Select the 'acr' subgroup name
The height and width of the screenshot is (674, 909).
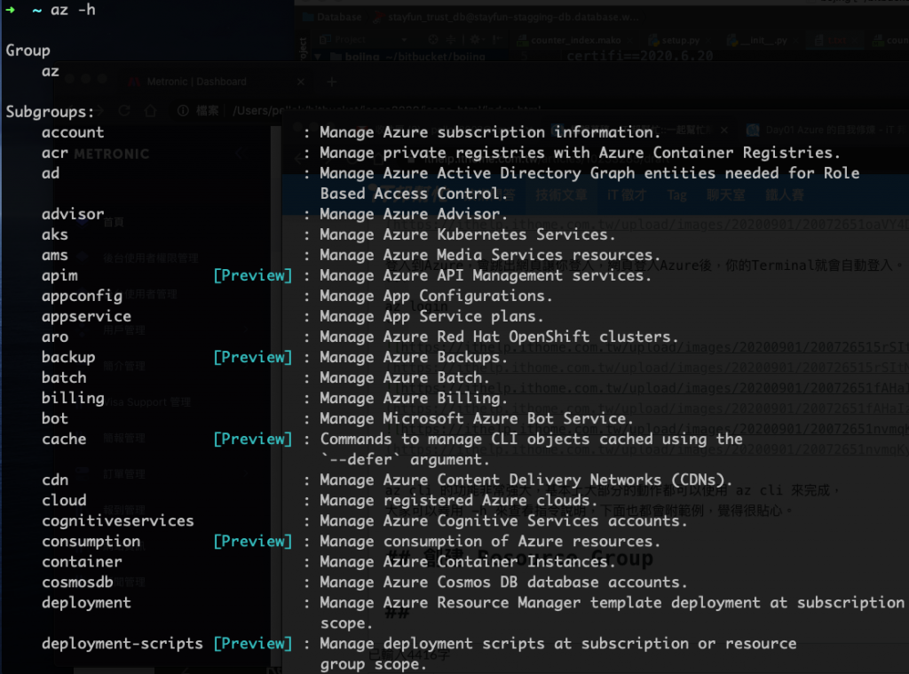tap(54, 153)
